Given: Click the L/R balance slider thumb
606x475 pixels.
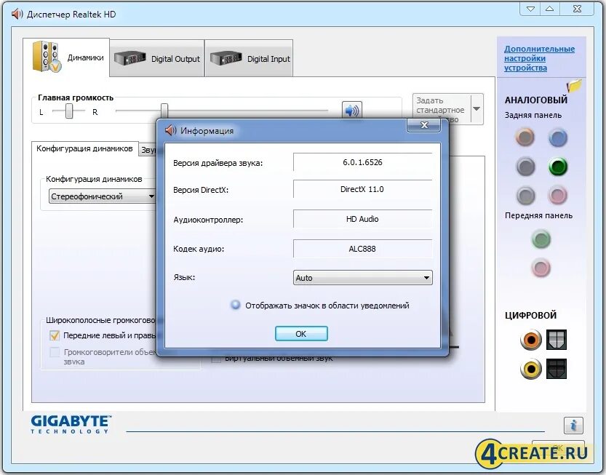Looking at the screenshot, I should click(x=69, y=111).
